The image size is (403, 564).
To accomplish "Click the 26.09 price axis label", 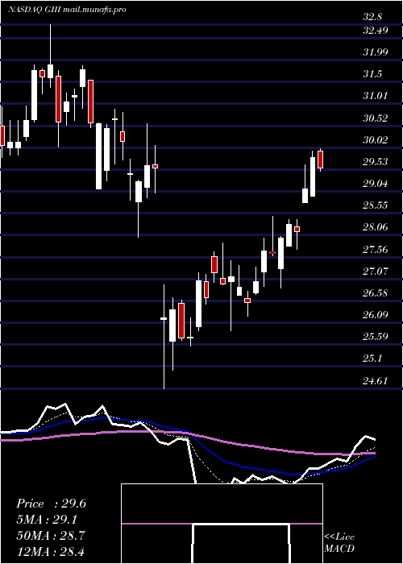I will pyautogui.click(x=376, y=315).
